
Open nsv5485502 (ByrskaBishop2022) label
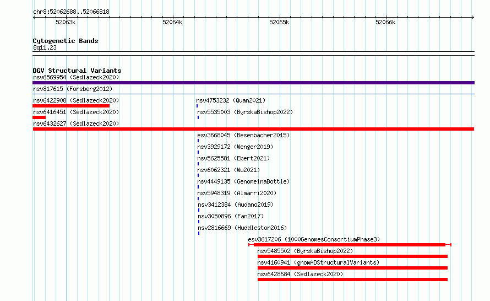point(305,251)
